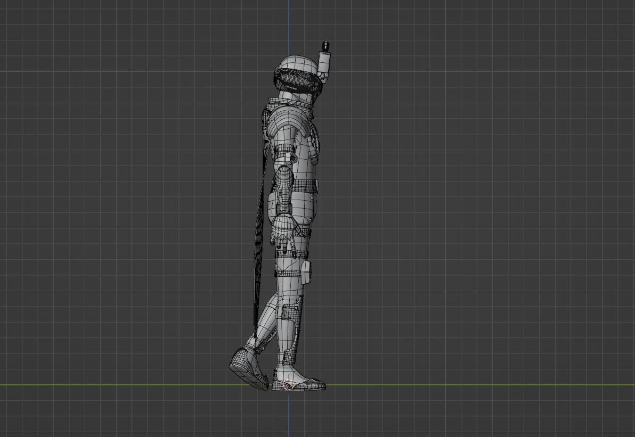Click the long dark strap hanging behind the character

click(x=259, y=240)
